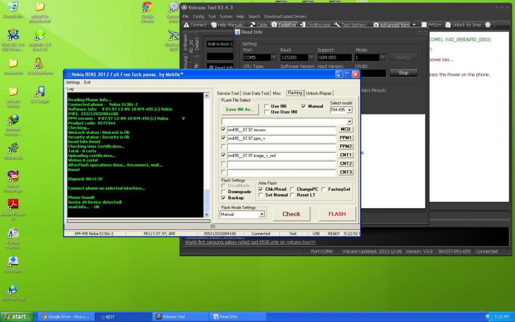Open the Oscilloscope tool in Volcano toolbar
This screenshot has width=515, height=322.
tap(315, 25)
